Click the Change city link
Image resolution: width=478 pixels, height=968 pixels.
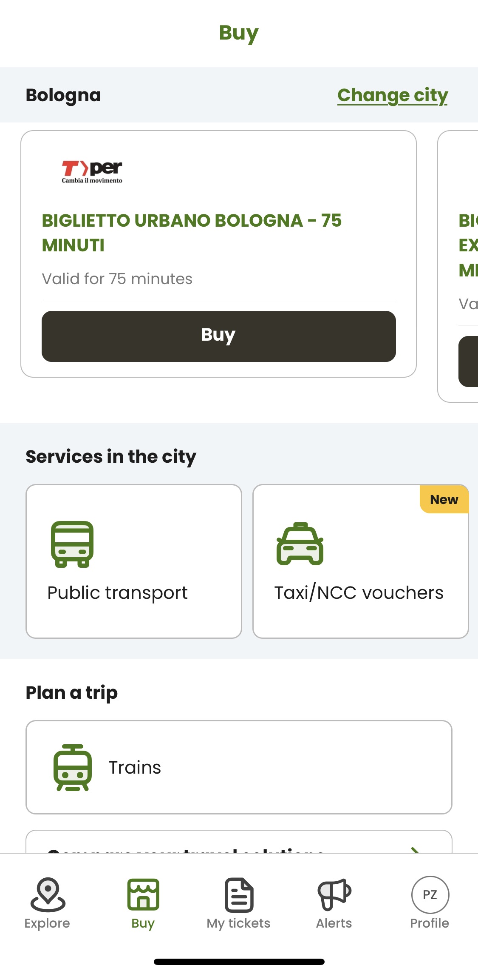click(x=393, y=95)
